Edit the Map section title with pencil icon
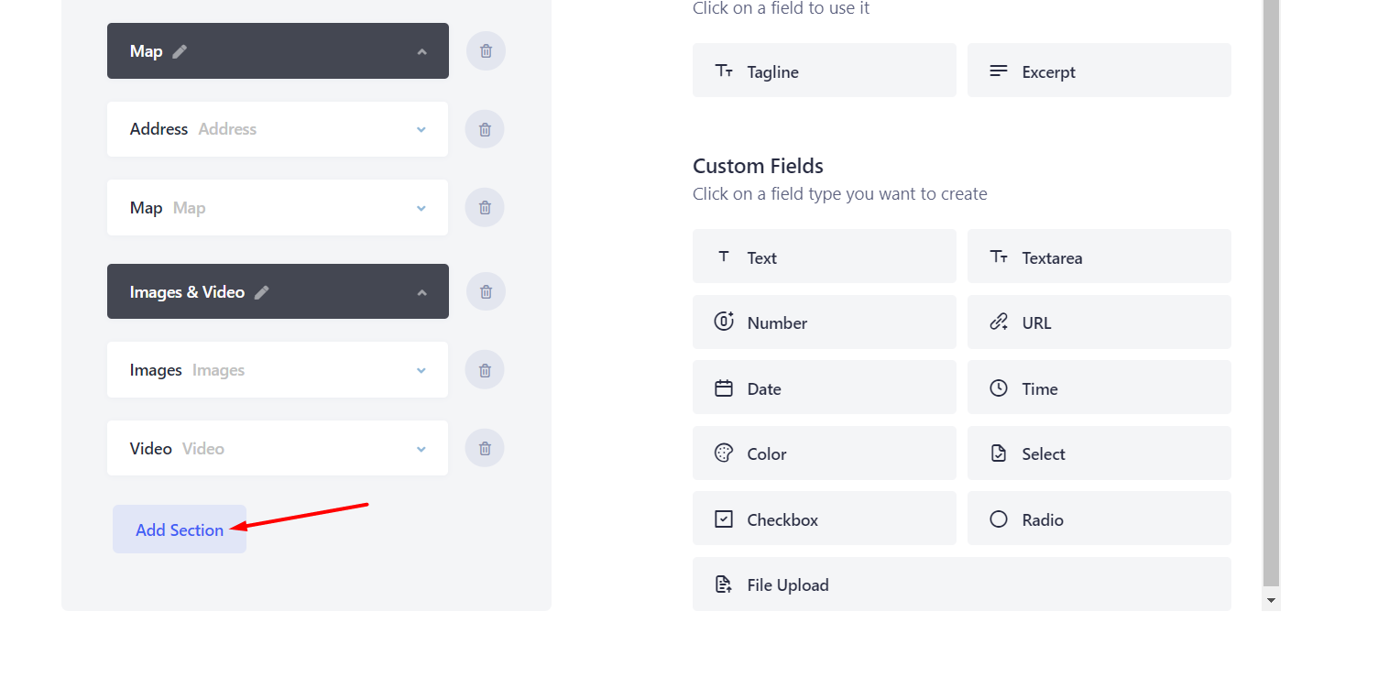 pos(178,50)
